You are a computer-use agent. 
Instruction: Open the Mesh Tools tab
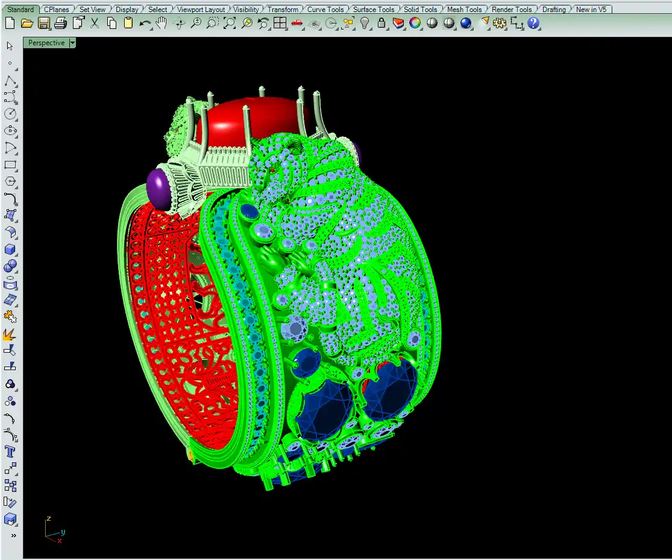(464, 10)
